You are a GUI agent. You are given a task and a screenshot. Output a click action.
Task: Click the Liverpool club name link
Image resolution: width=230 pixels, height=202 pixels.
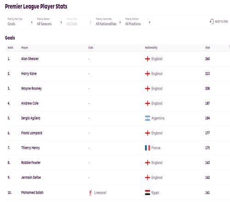100,193
